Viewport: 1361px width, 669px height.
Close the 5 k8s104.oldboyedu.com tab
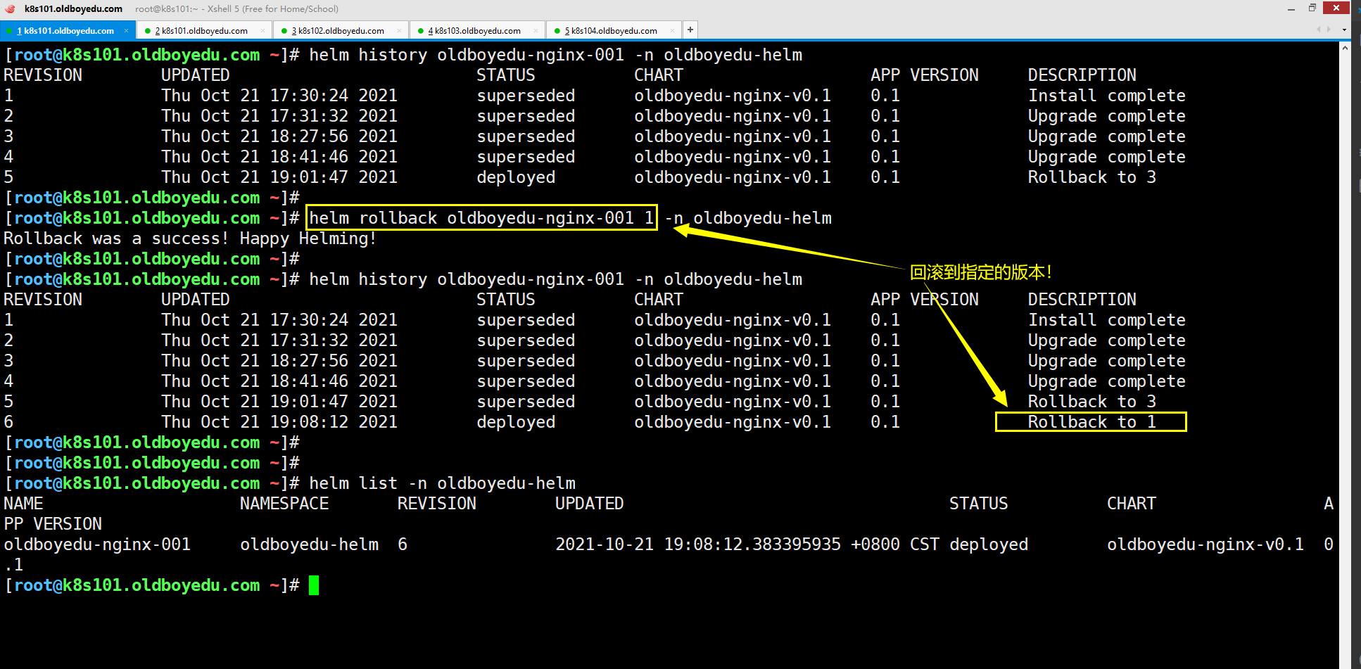pos(672,31)
